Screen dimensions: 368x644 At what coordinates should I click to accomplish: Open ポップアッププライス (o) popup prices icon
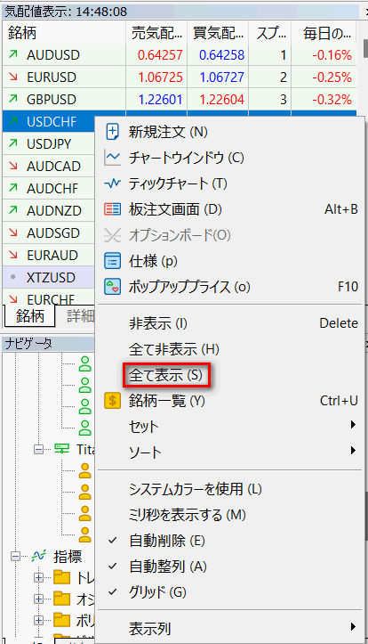[112, 287]
